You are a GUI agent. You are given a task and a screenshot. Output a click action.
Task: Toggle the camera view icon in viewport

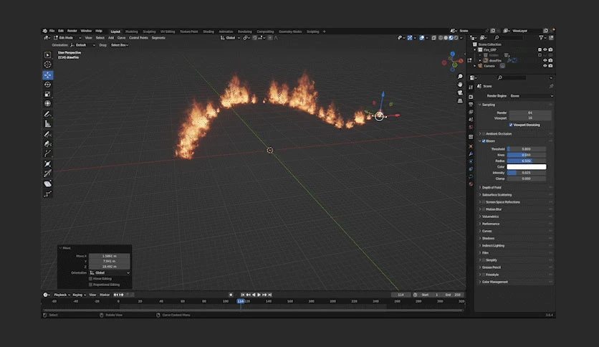pyautogui.click(x=460, y=92)
